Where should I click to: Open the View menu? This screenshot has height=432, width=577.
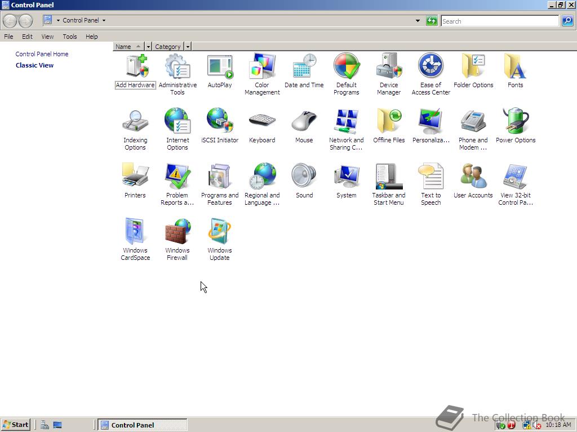47,37
